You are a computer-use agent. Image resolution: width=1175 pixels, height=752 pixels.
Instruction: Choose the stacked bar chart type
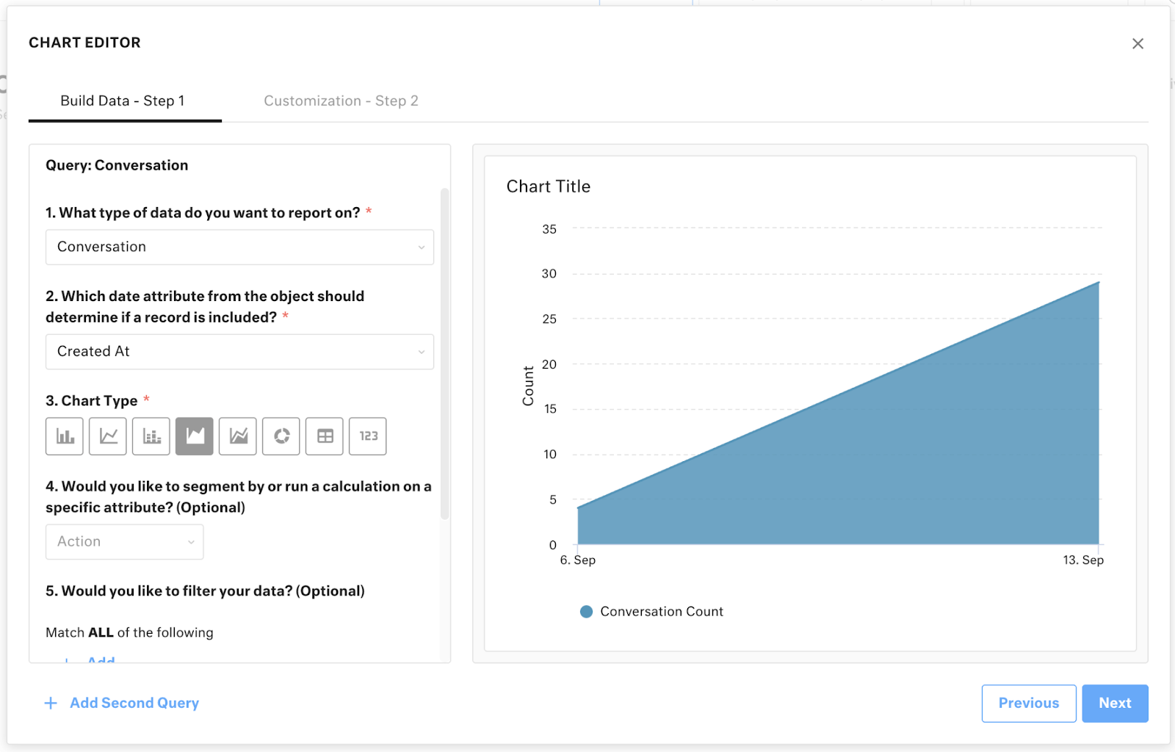point(151,436)
